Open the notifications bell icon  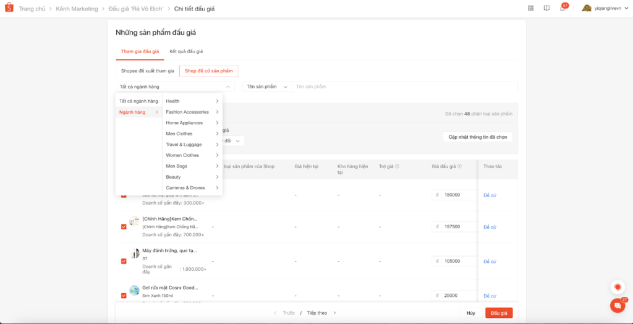click(x=563, y=8)
